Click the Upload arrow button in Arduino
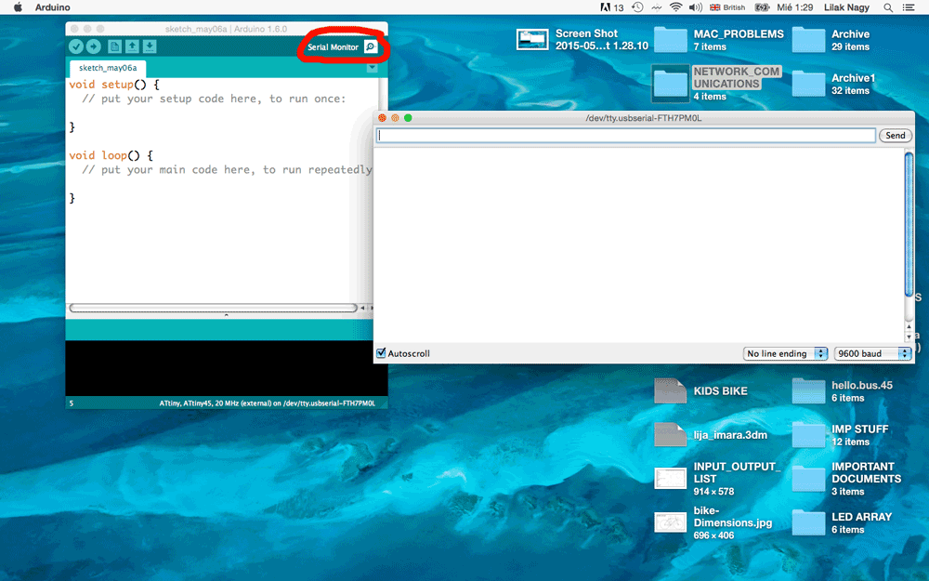Viewport: 929px width, 581px height. [x=94, y=46]
